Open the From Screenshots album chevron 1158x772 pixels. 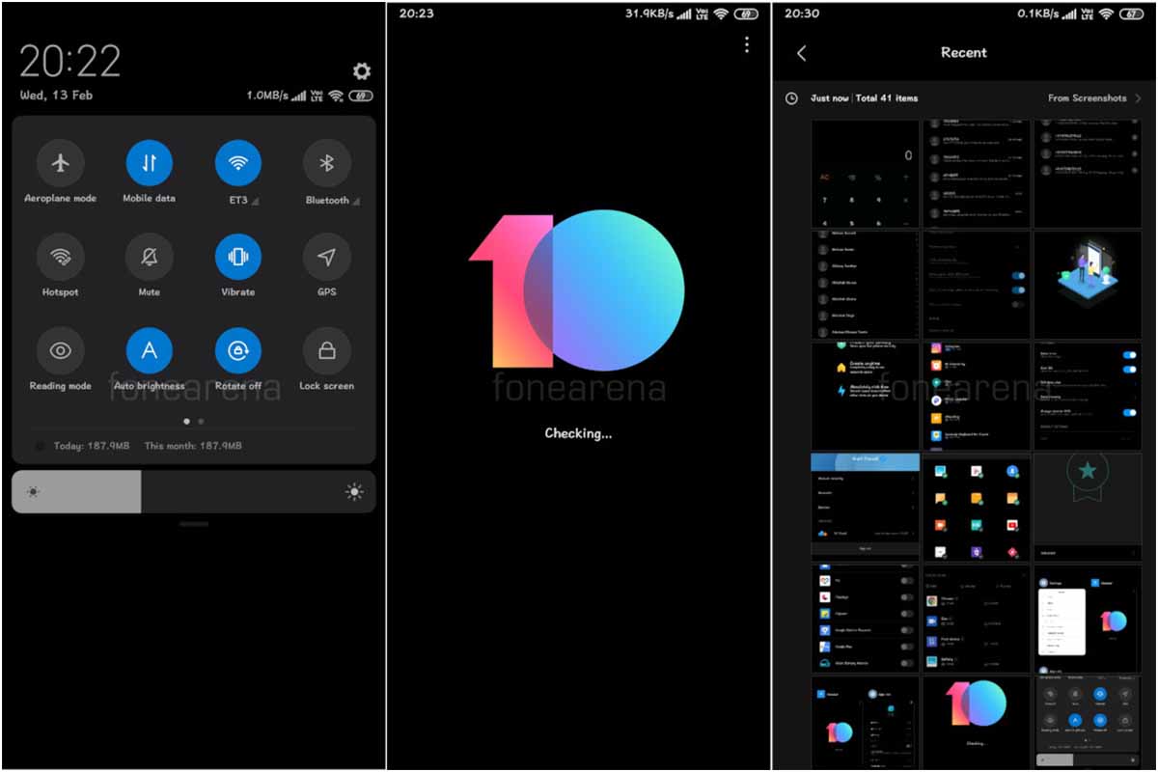pos(1139,98)
